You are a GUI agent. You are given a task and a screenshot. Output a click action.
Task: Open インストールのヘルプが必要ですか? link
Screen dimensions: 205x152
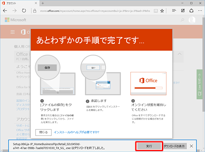[x=76, y=132]
